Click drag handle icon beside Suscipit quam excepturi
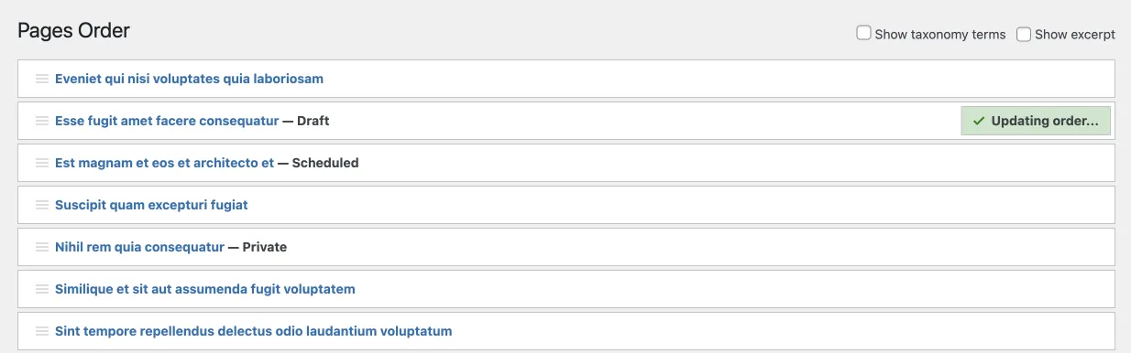The width and height of the screenshot is (1131, 353). 41,205
